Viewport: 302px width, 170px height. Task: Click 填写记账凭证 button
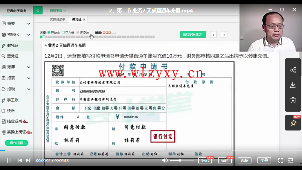(x=193, y=35)
